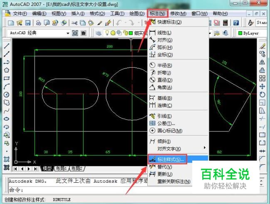Image resolution: width=270 pixels, height=204 pixels.
Task: Choose 公差(T)... menu entry
Action: 178,123
